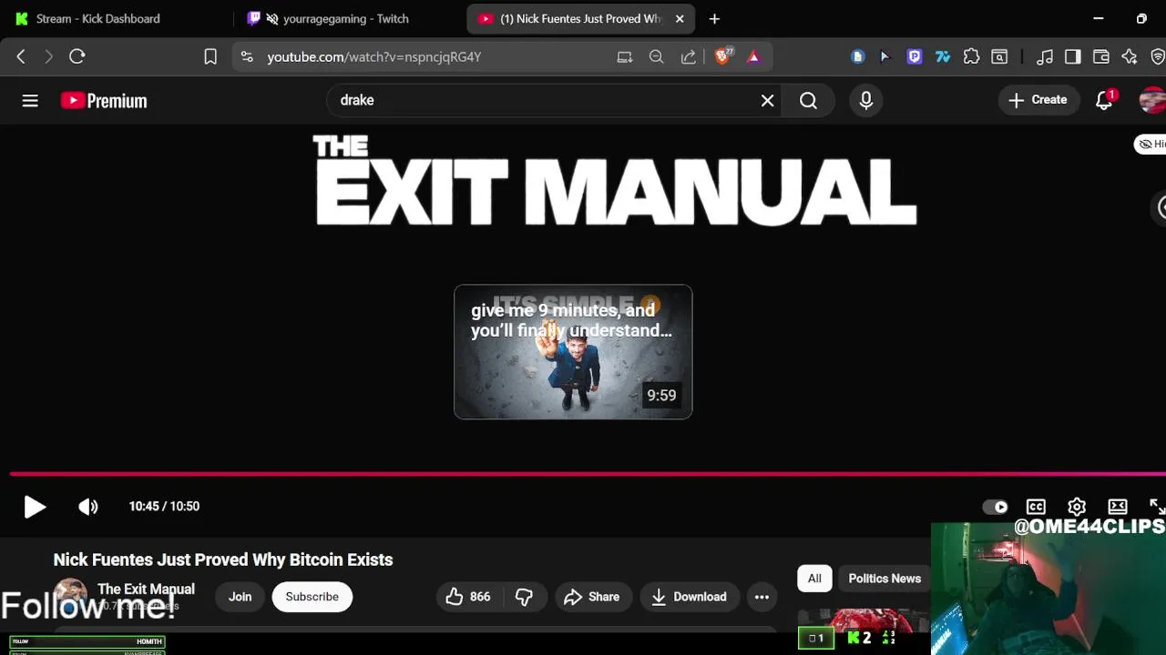Dislike the video
Image resolution: width=1166 pixels, height=655 pixels.
tap(524, 597)
